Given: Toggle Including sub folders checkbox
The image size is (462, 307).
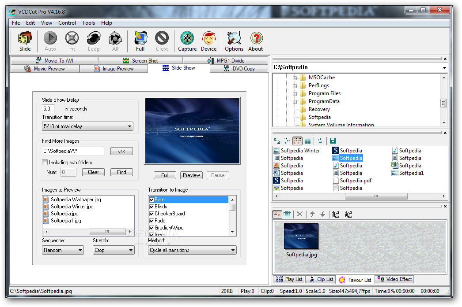Looking at the screenshot, I should pyautogui.click(x=45, y=162).
